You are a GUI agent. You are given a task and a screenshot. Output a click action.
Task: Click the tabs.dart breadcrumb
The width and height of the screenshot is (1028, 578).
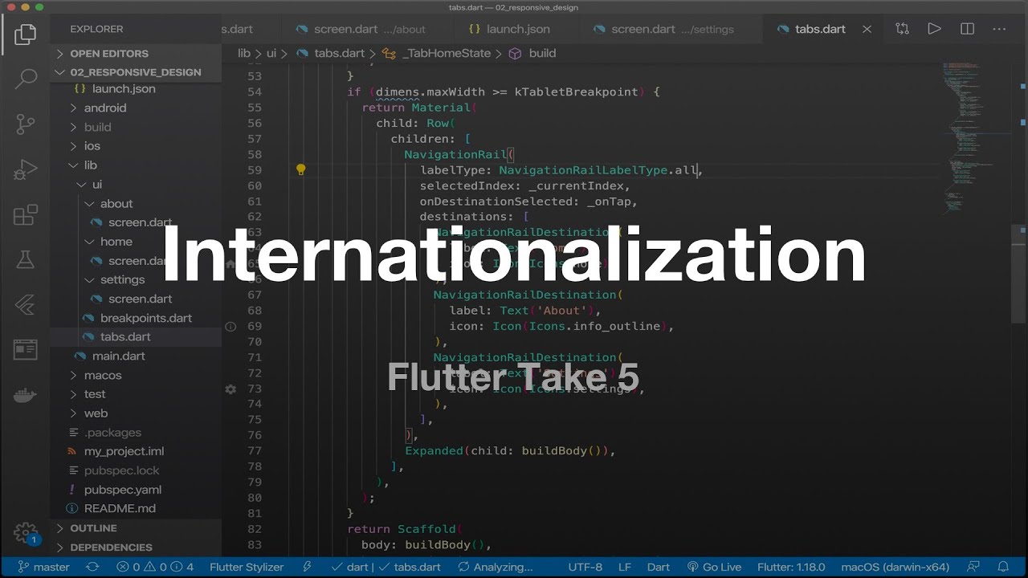coord(331,53)
